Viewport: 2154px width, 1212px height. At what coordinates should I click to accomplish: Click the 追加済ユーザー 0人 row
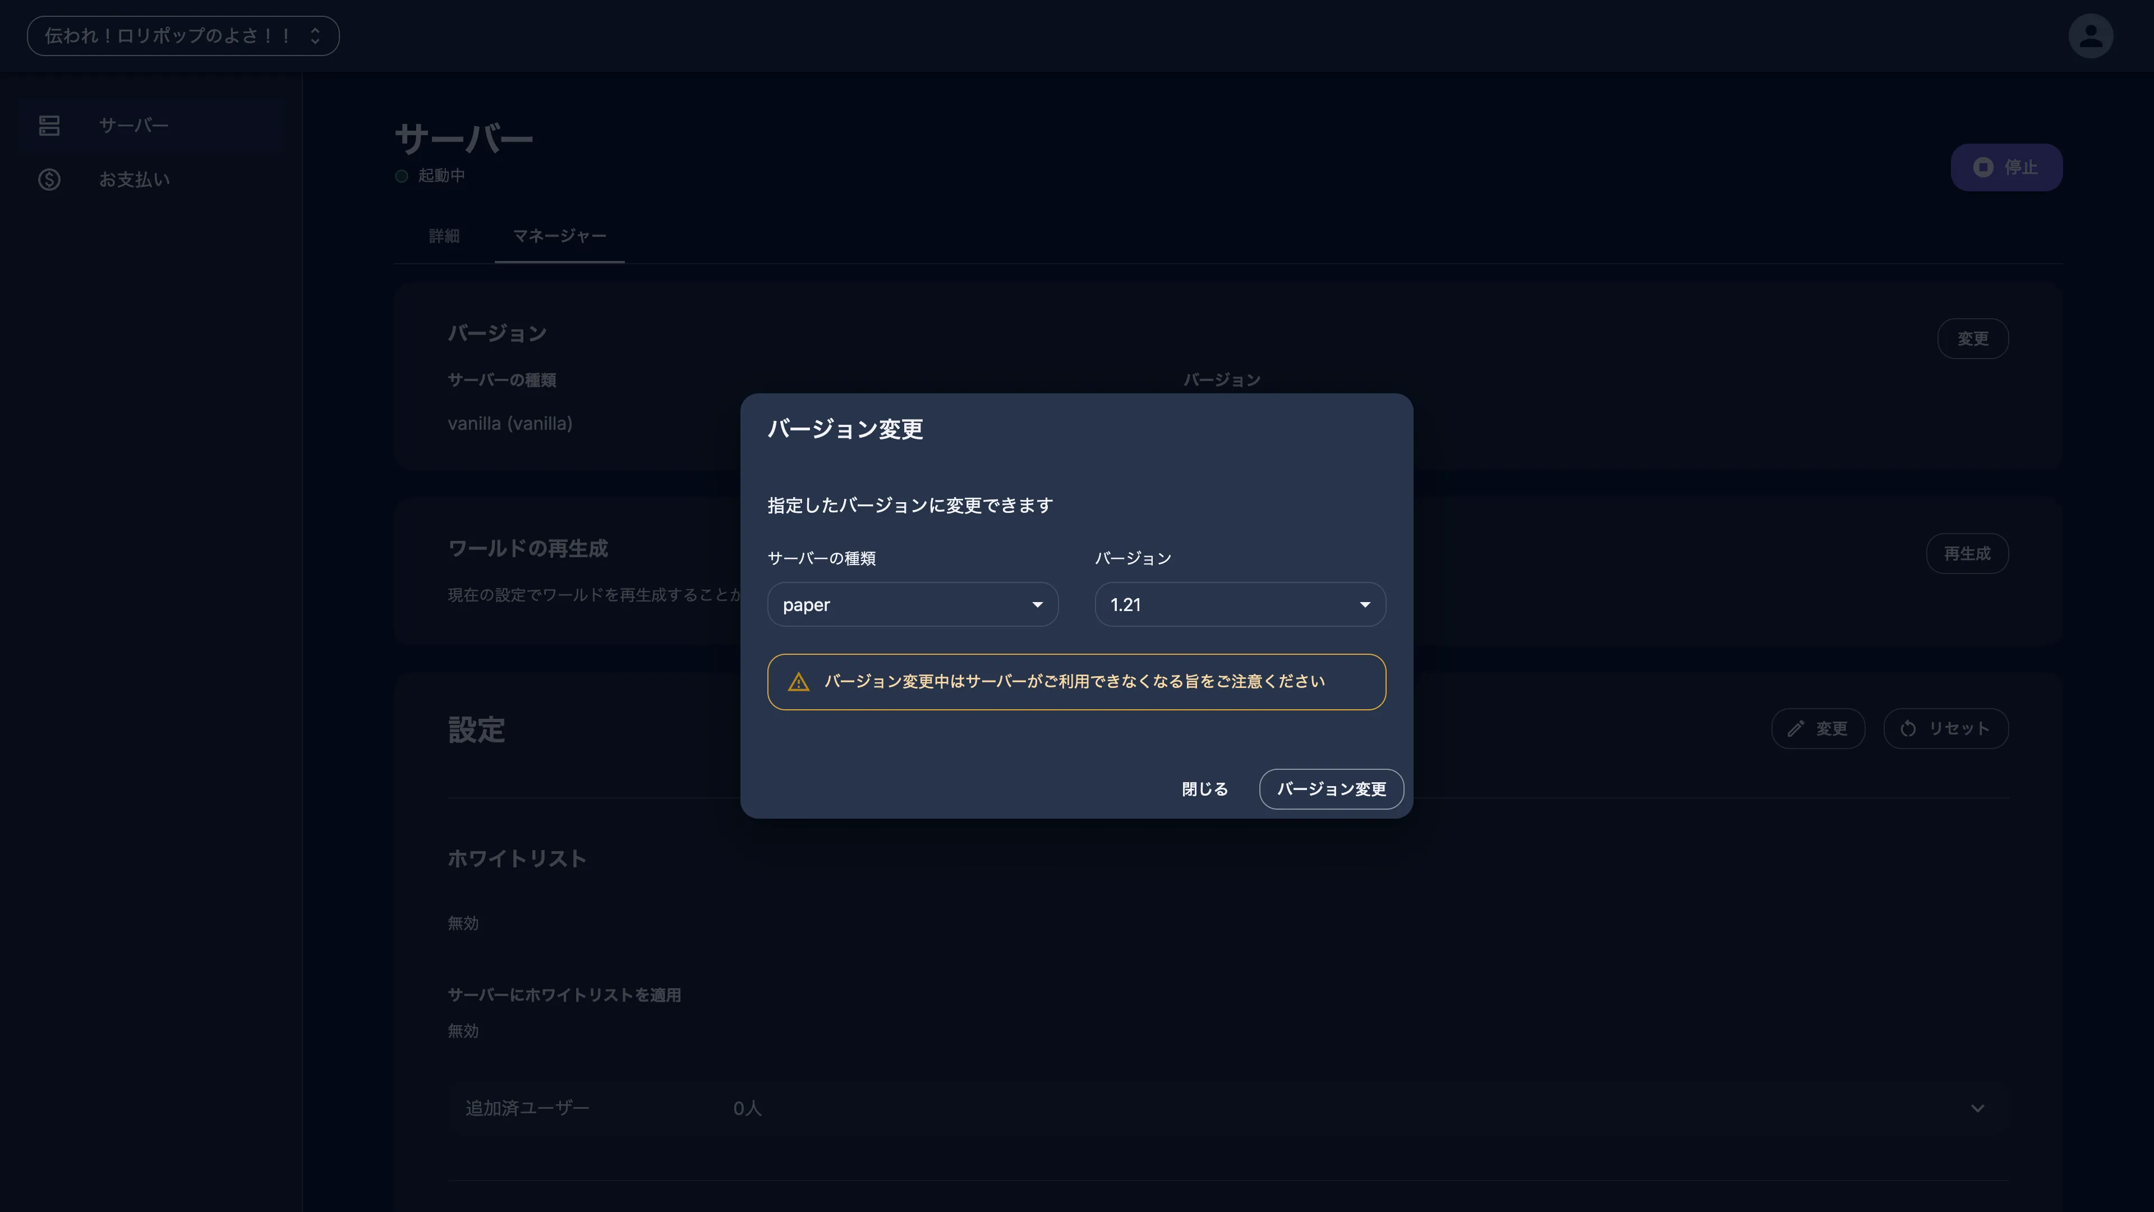pos(1228,1108)
